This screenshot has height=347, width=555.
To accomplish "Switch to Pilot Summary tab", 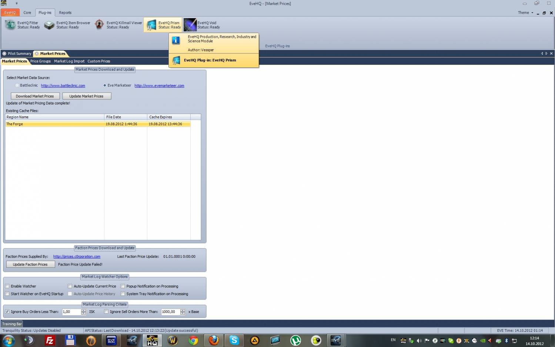I will tap(17, 54).
